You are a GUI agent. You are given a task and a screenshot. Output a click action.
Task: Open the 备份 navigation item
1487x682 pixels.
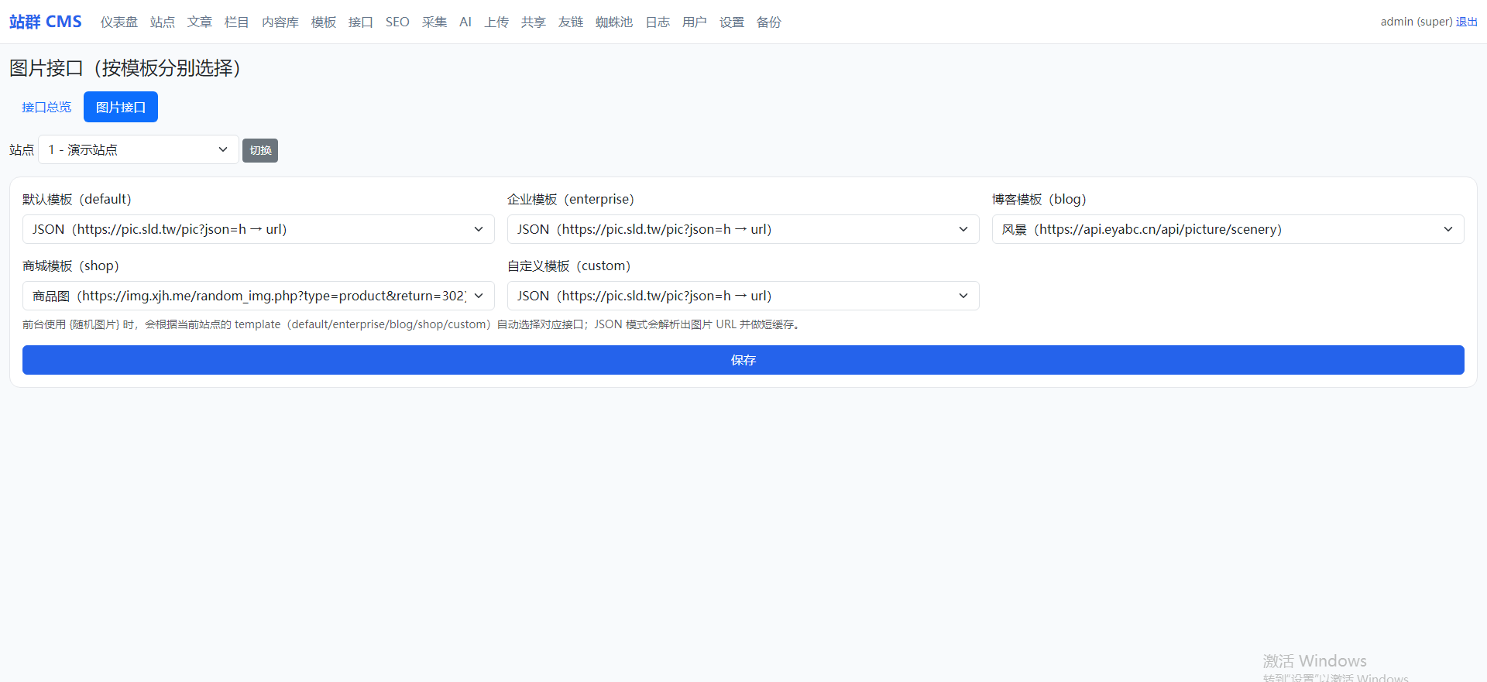coord(769,22)
